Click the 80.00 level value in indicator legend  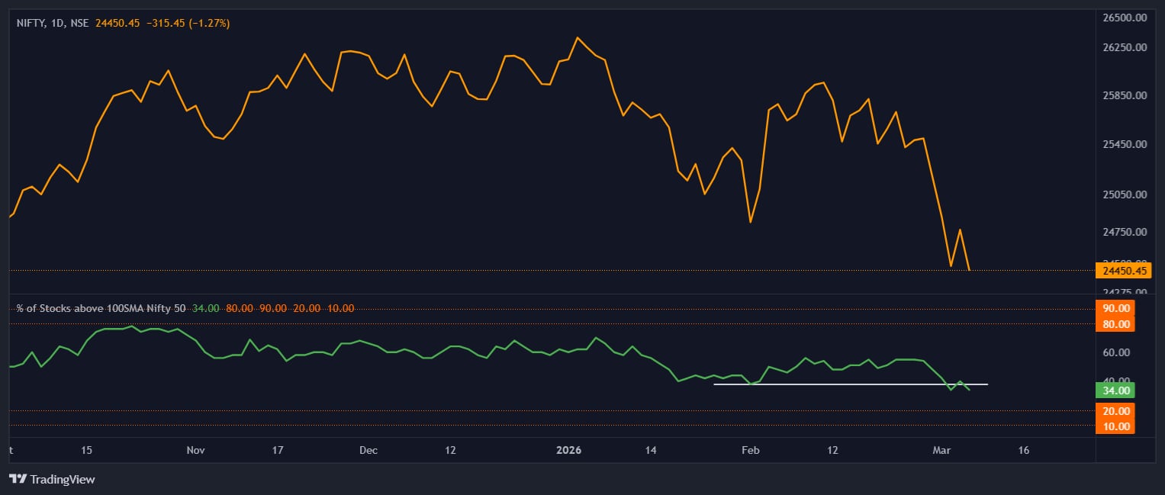point(240,308)
